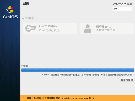Screen dimensions: 135x101
Task: Click the root password key icon
Action: point(31,28)
